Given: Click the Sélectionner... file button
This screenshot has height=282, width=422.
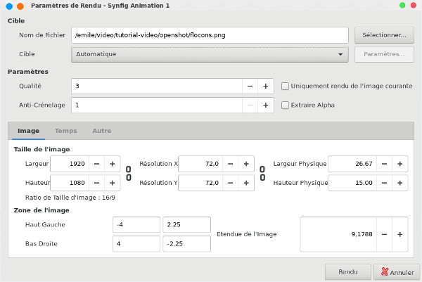Looking at the screenshot, I should tap(383, 34).
